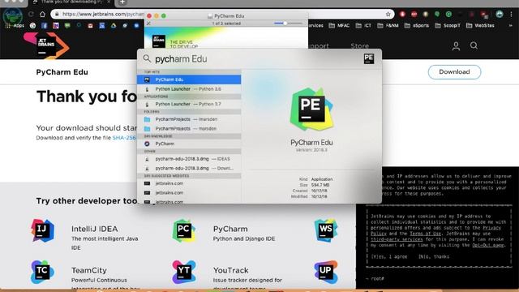Open eSports bookmarks folder
Viewport: 519px width, 292px height.
point(416,25)
